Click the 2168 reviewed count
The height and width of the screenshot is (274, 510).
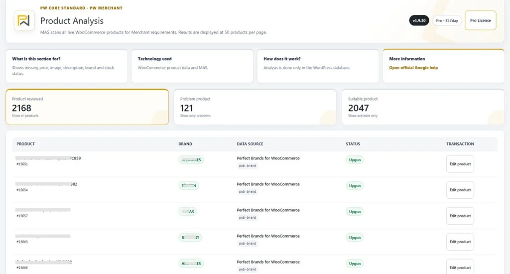click(x=21, y=108)
